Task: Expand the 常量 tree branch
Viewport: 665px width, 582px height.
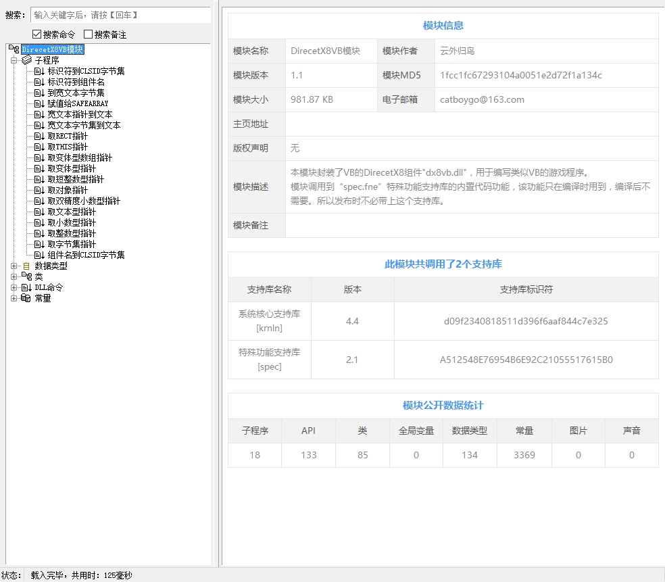Action: pyautogui.click(x=14, y=298)
